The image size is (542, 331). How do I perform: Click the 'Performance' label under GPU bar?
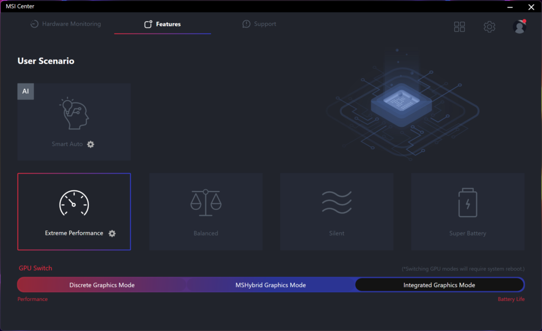[32, 299]
